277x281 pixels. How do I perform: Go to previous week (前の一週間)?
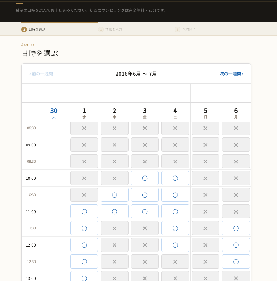(41, 74)
